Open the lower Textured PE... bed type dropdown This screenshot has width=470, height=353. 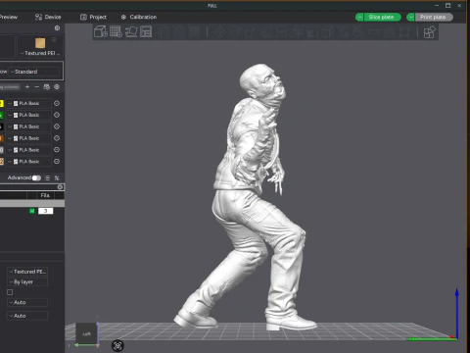point(27,272)
